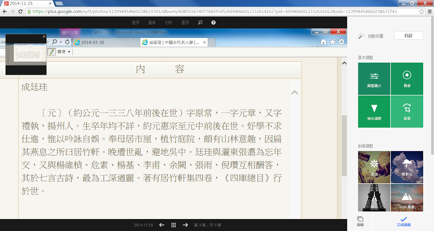This screenshot has width=434, height=231.
Task: Click the sidebar vertical scrollbar
Action: (x=432, y=85)
